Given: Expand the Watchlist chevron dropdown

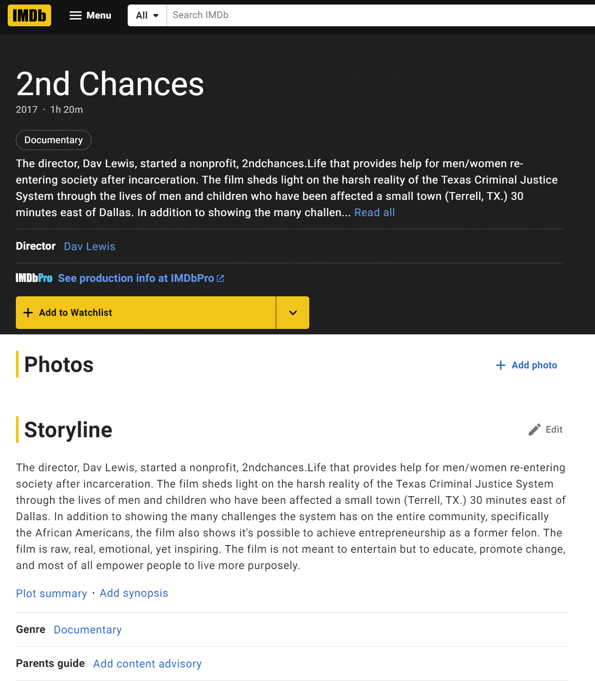Looking at the screenshot, I should (x=293, y=313).
